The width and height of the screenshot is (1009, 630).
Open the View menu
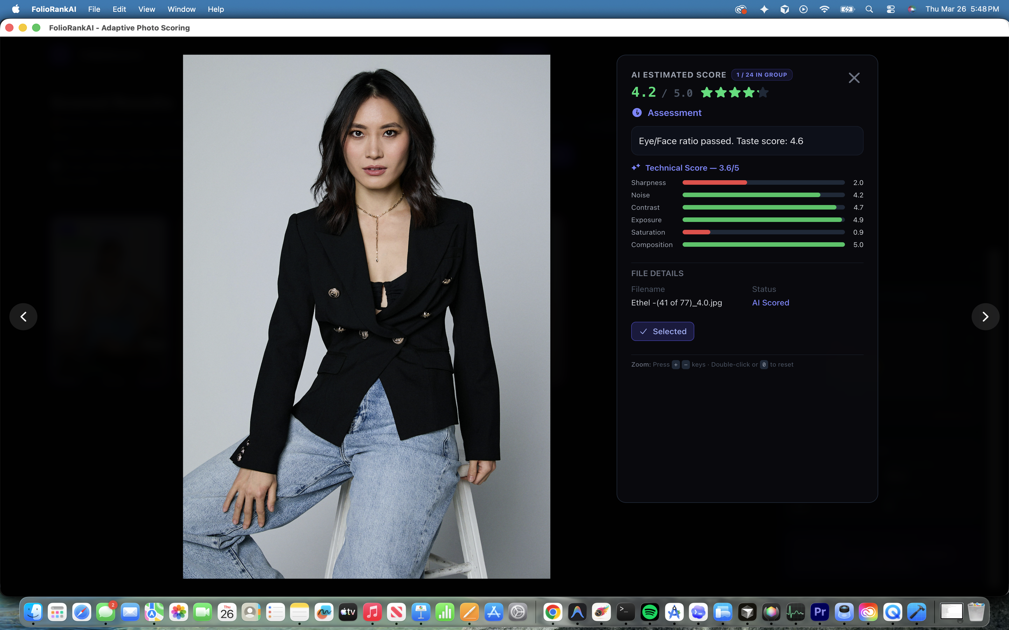tap(147, 9)
